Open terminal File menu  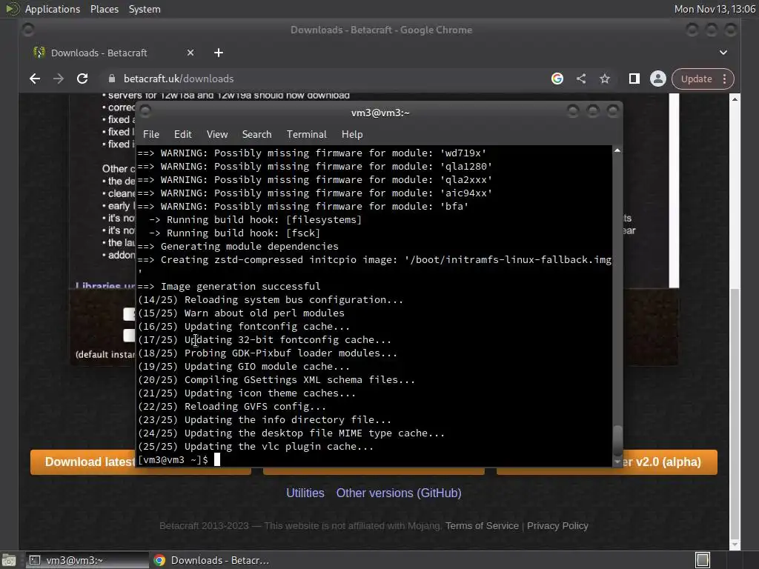(x=151, y=135)
